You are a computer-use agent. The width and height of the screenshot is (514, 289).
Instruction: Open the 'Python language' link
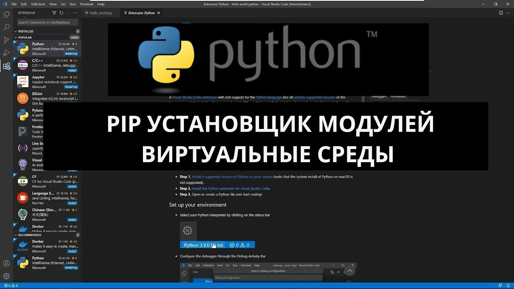coord(269,97)
